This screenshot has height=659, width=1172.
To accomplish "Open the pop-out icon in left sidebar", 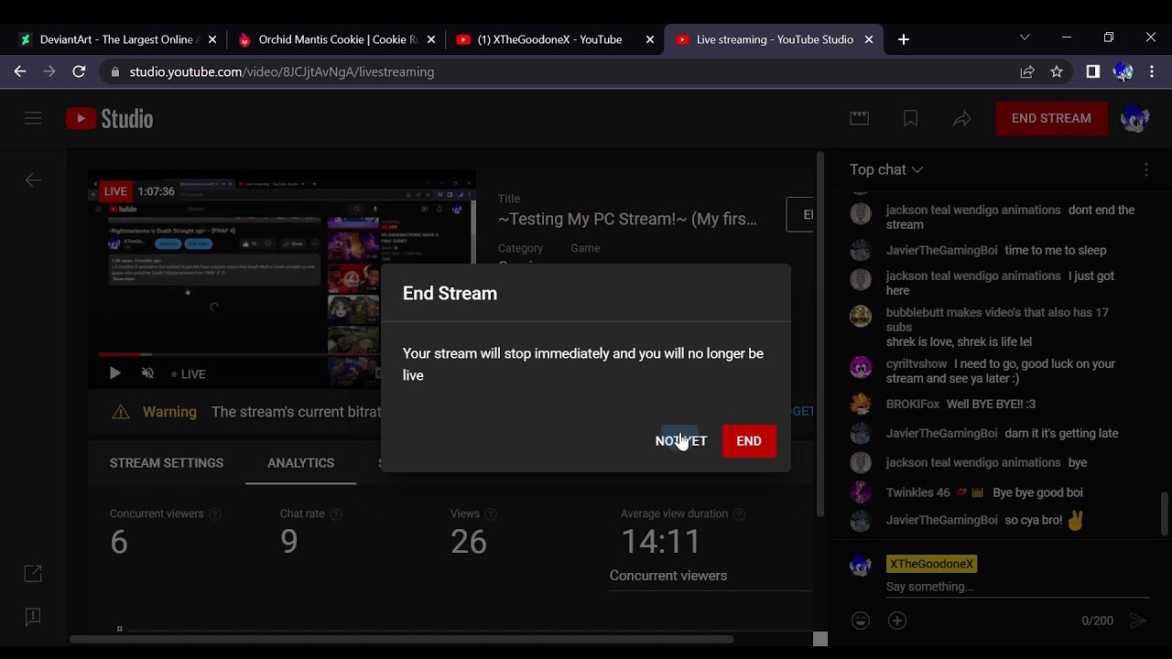I will coord(33,574).
